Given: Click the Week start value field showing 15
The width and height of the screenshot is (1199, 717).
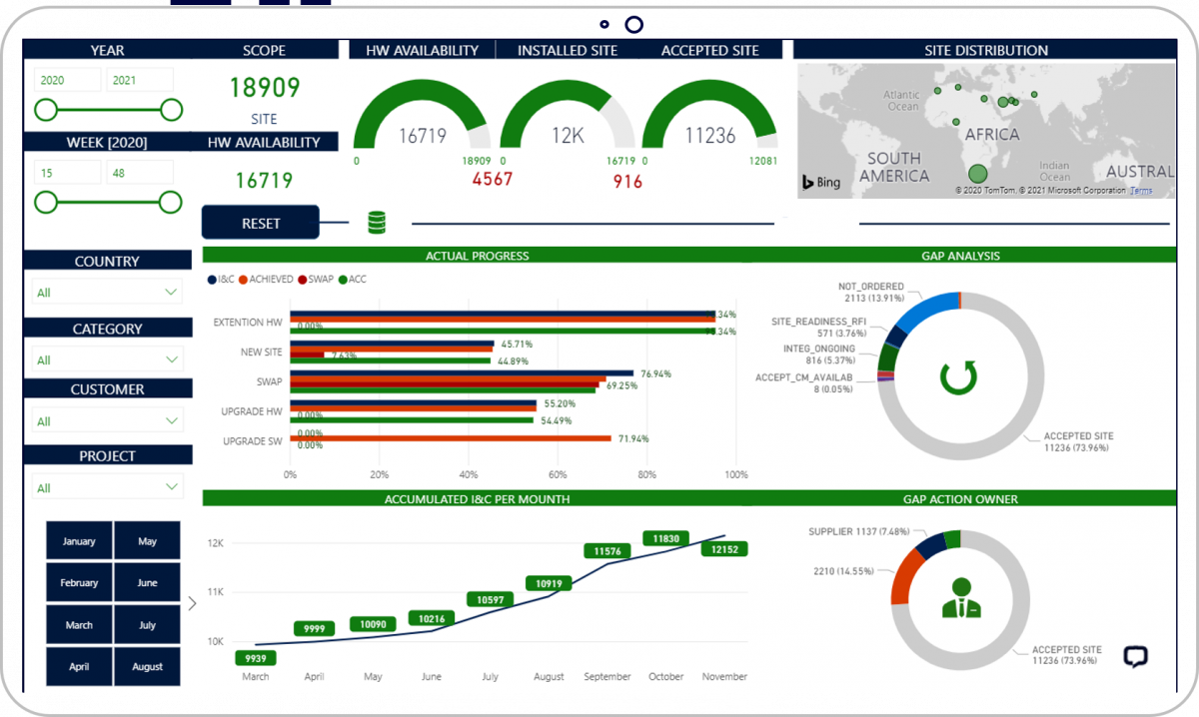Looking at the screenshot, I should tap(67, 173).
